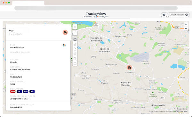Open the calendar tab icon
This screenshot has height=117, width=192.
(75, 63)
